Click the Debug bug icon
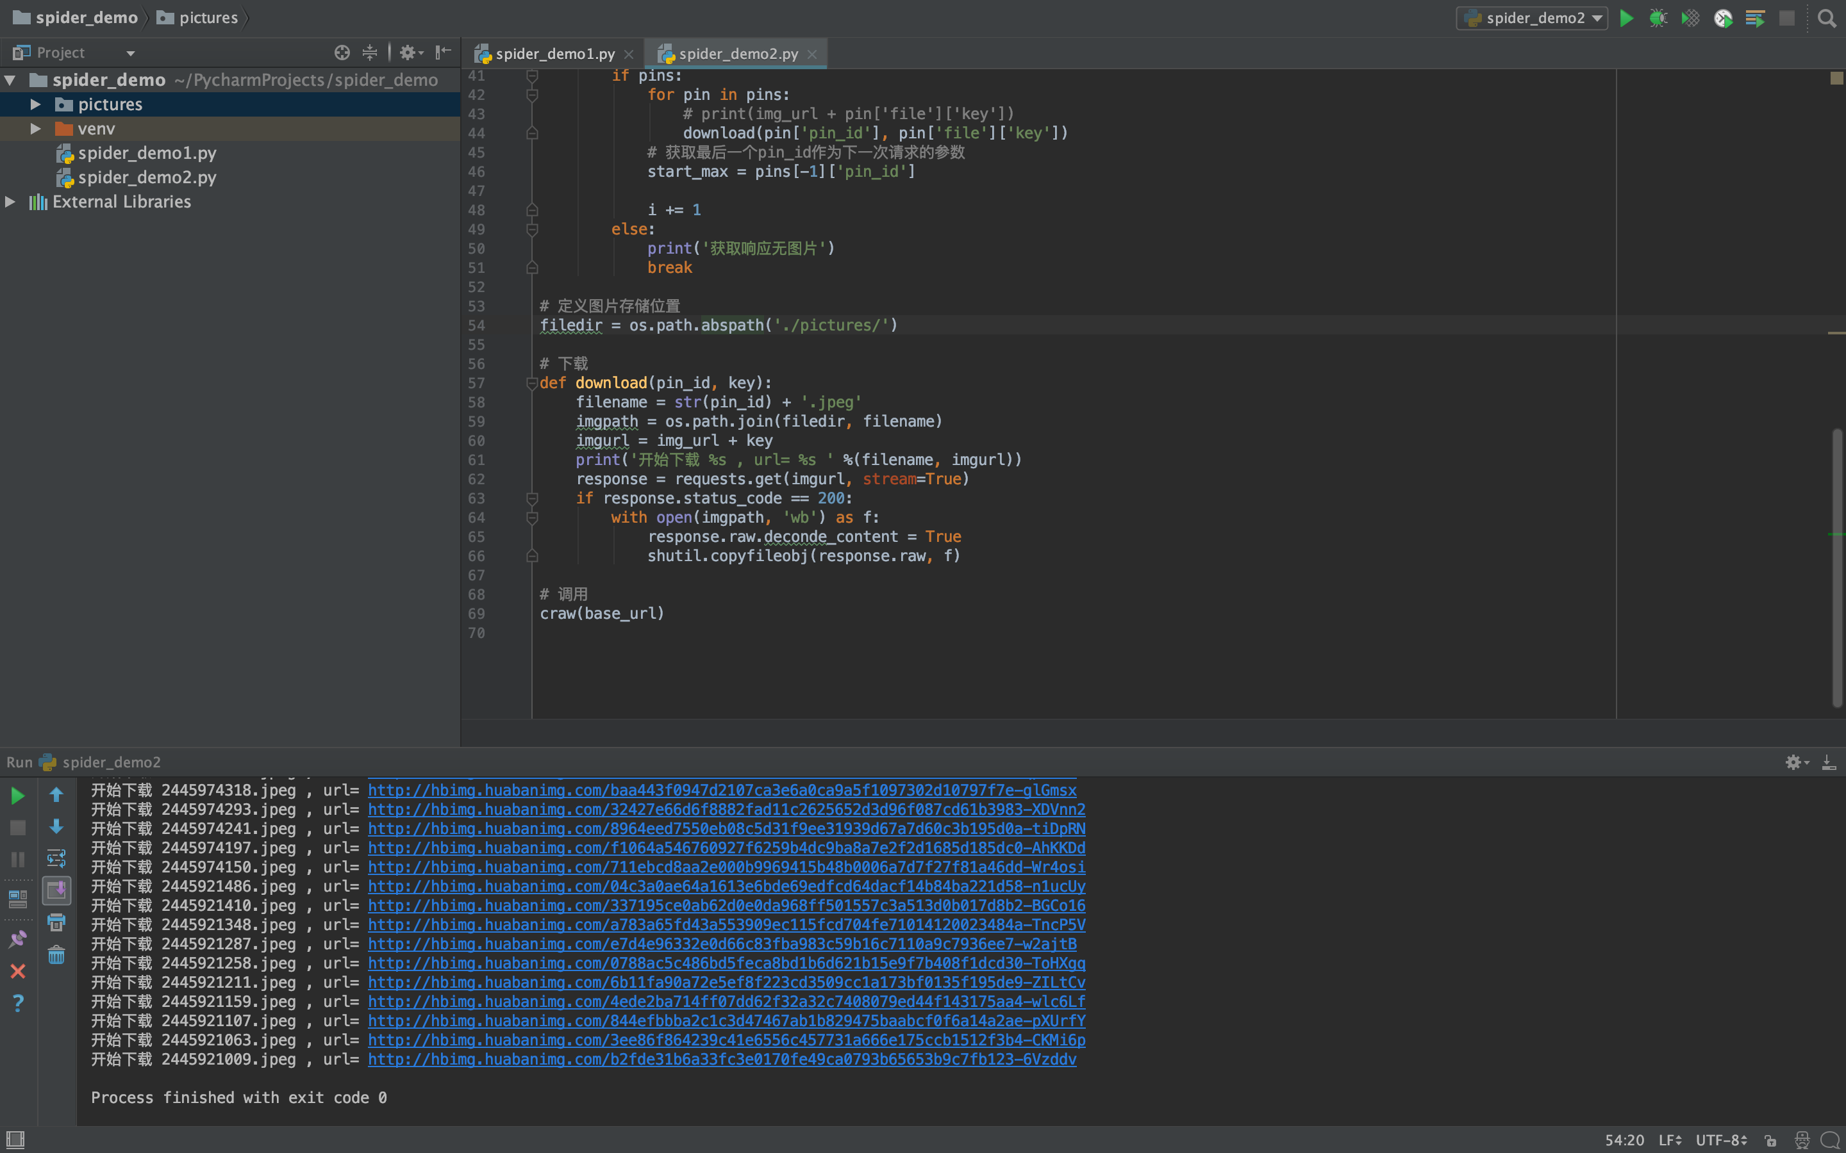1846x1153 pixels. (x=1658, y=19)
